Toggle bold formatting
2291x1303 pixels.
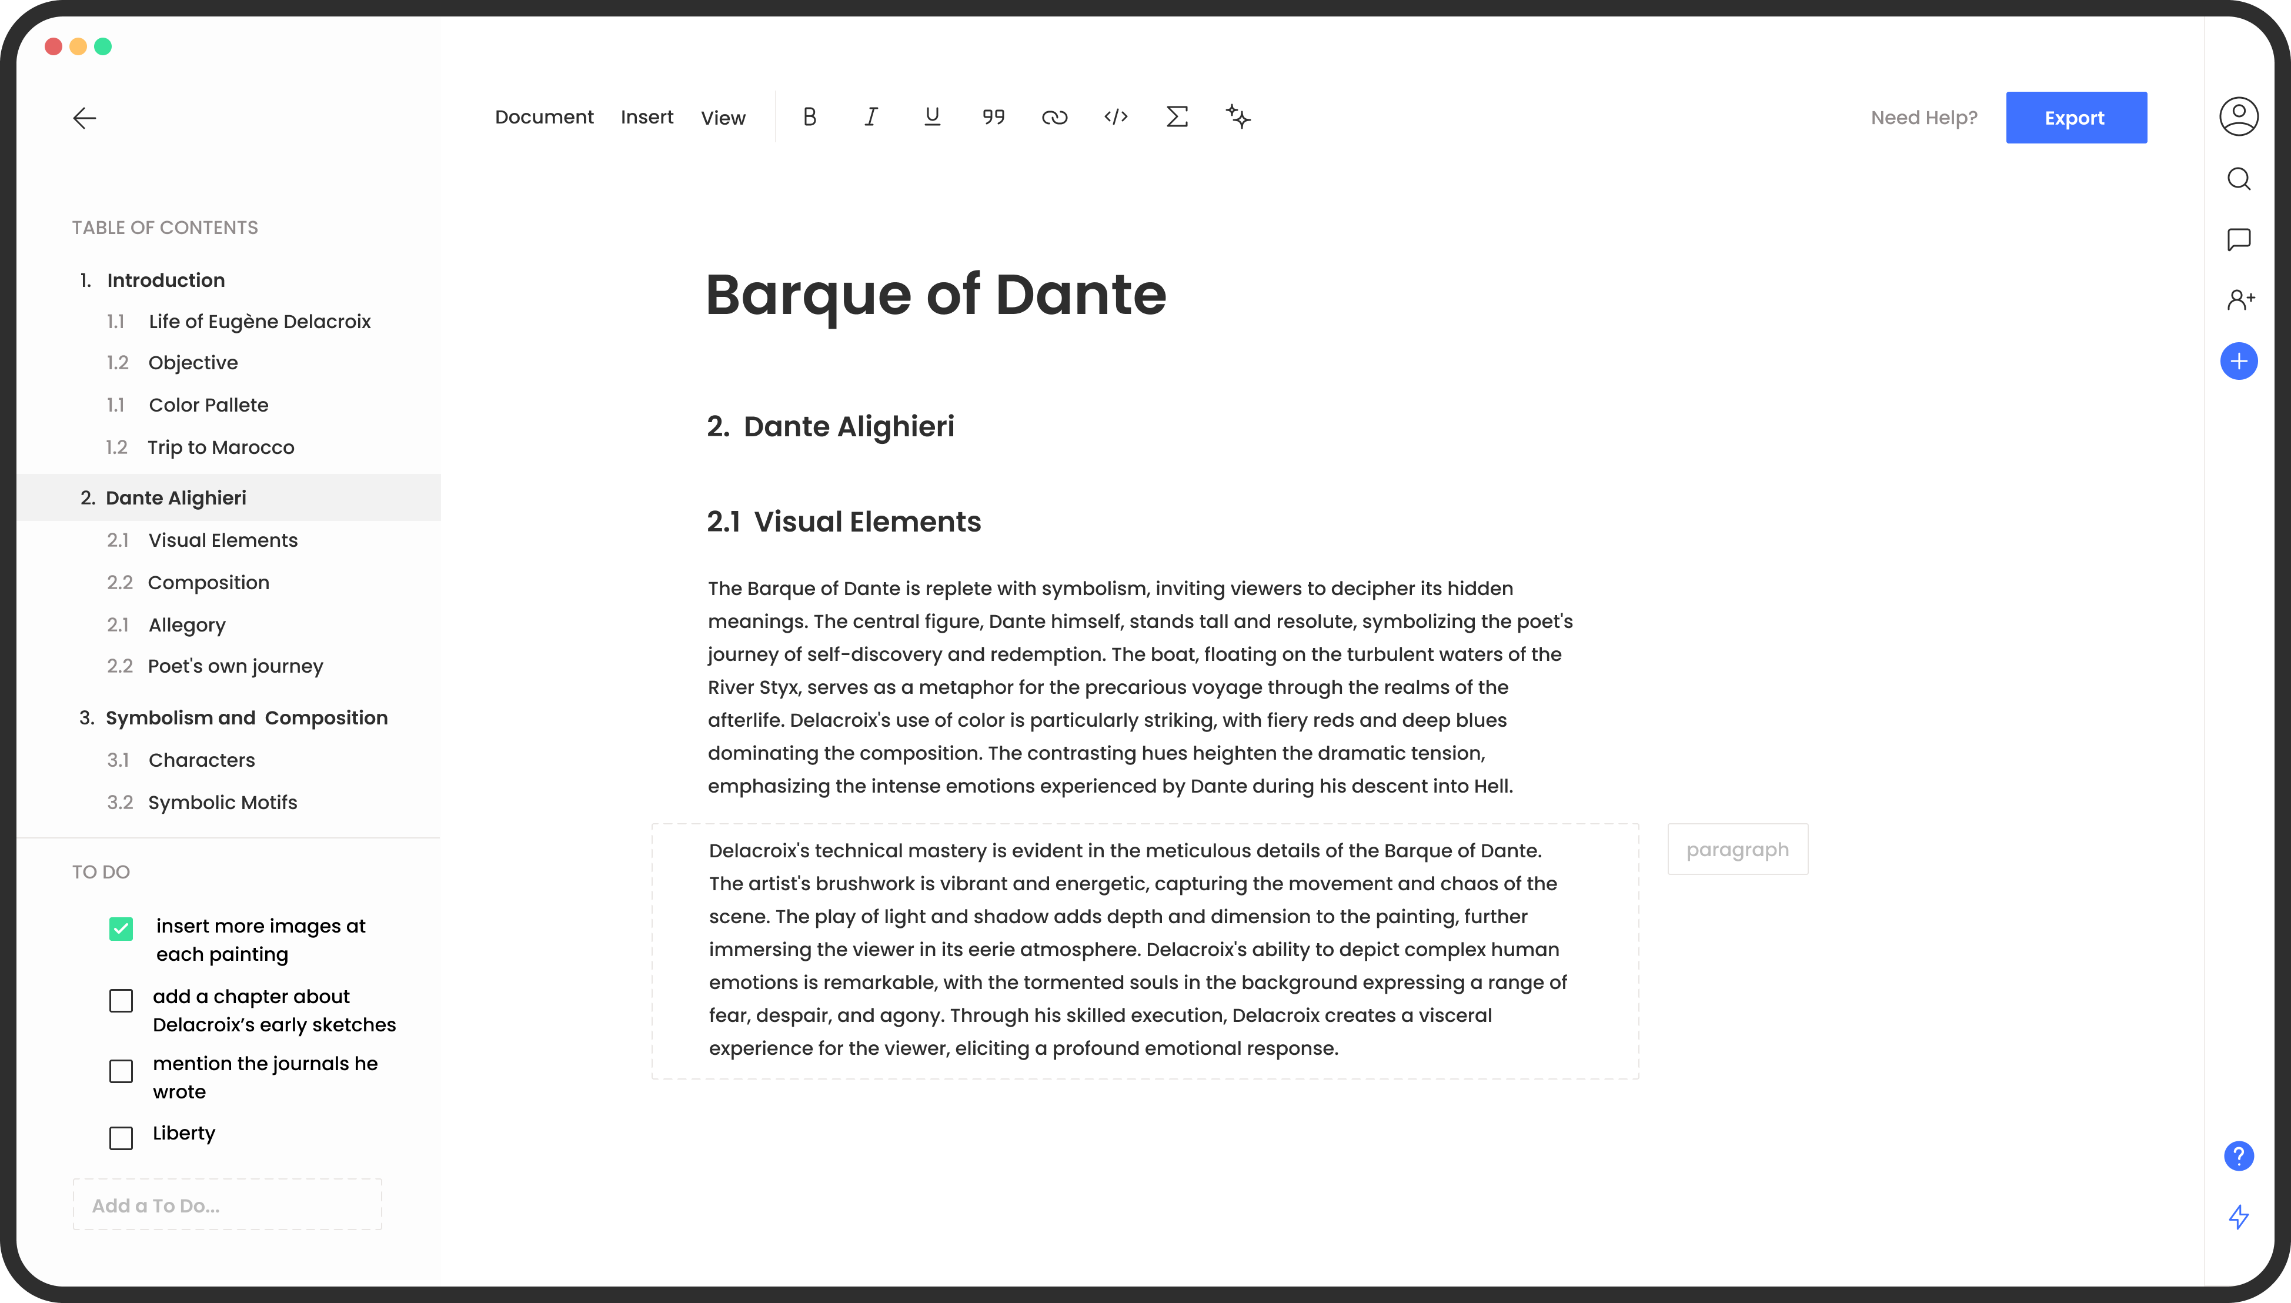pyautogui.click(x=809, y=117)
